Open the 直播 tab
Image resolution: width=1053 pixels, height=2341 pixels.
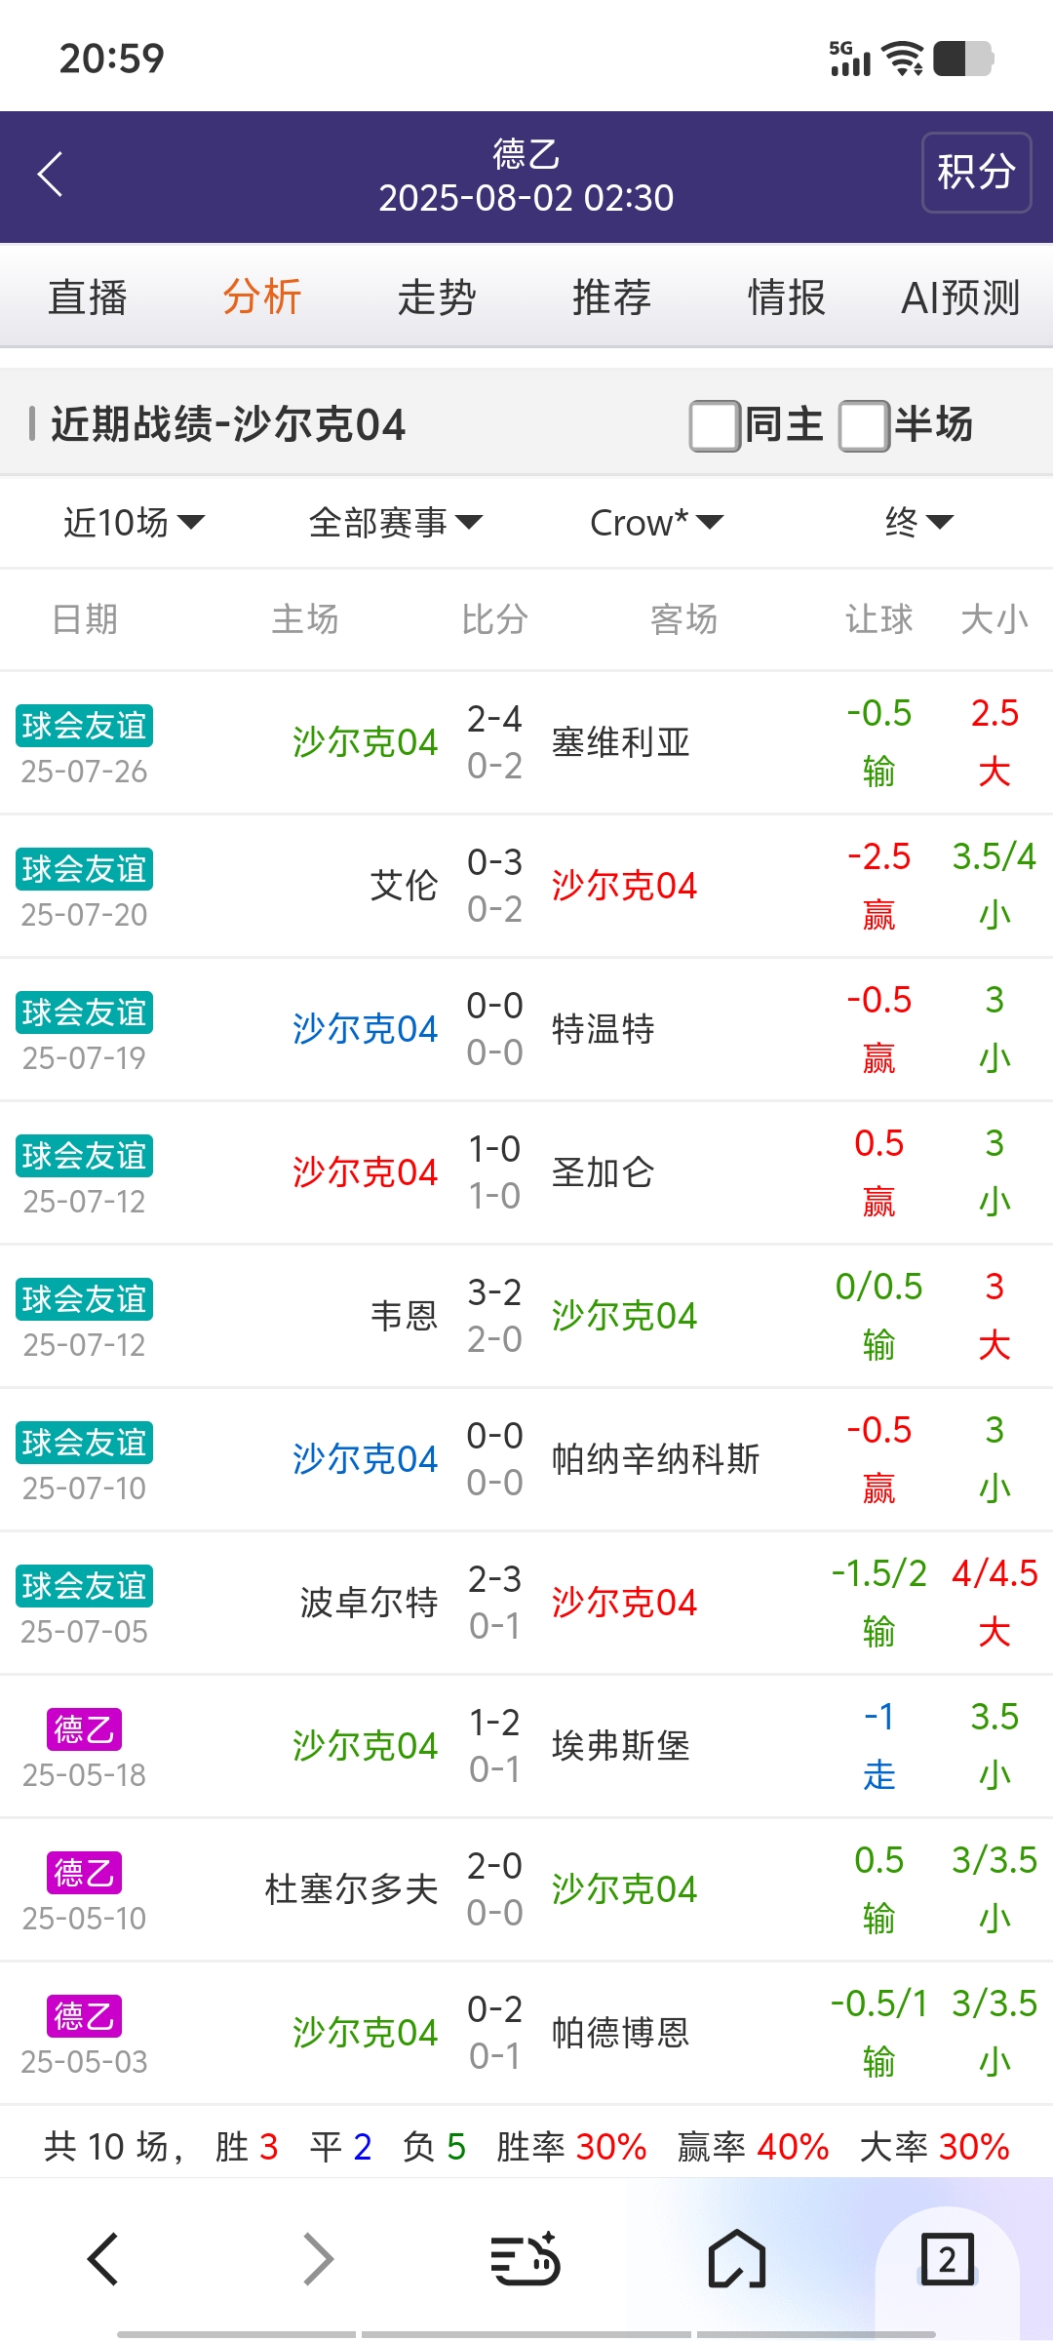point(88,298)
